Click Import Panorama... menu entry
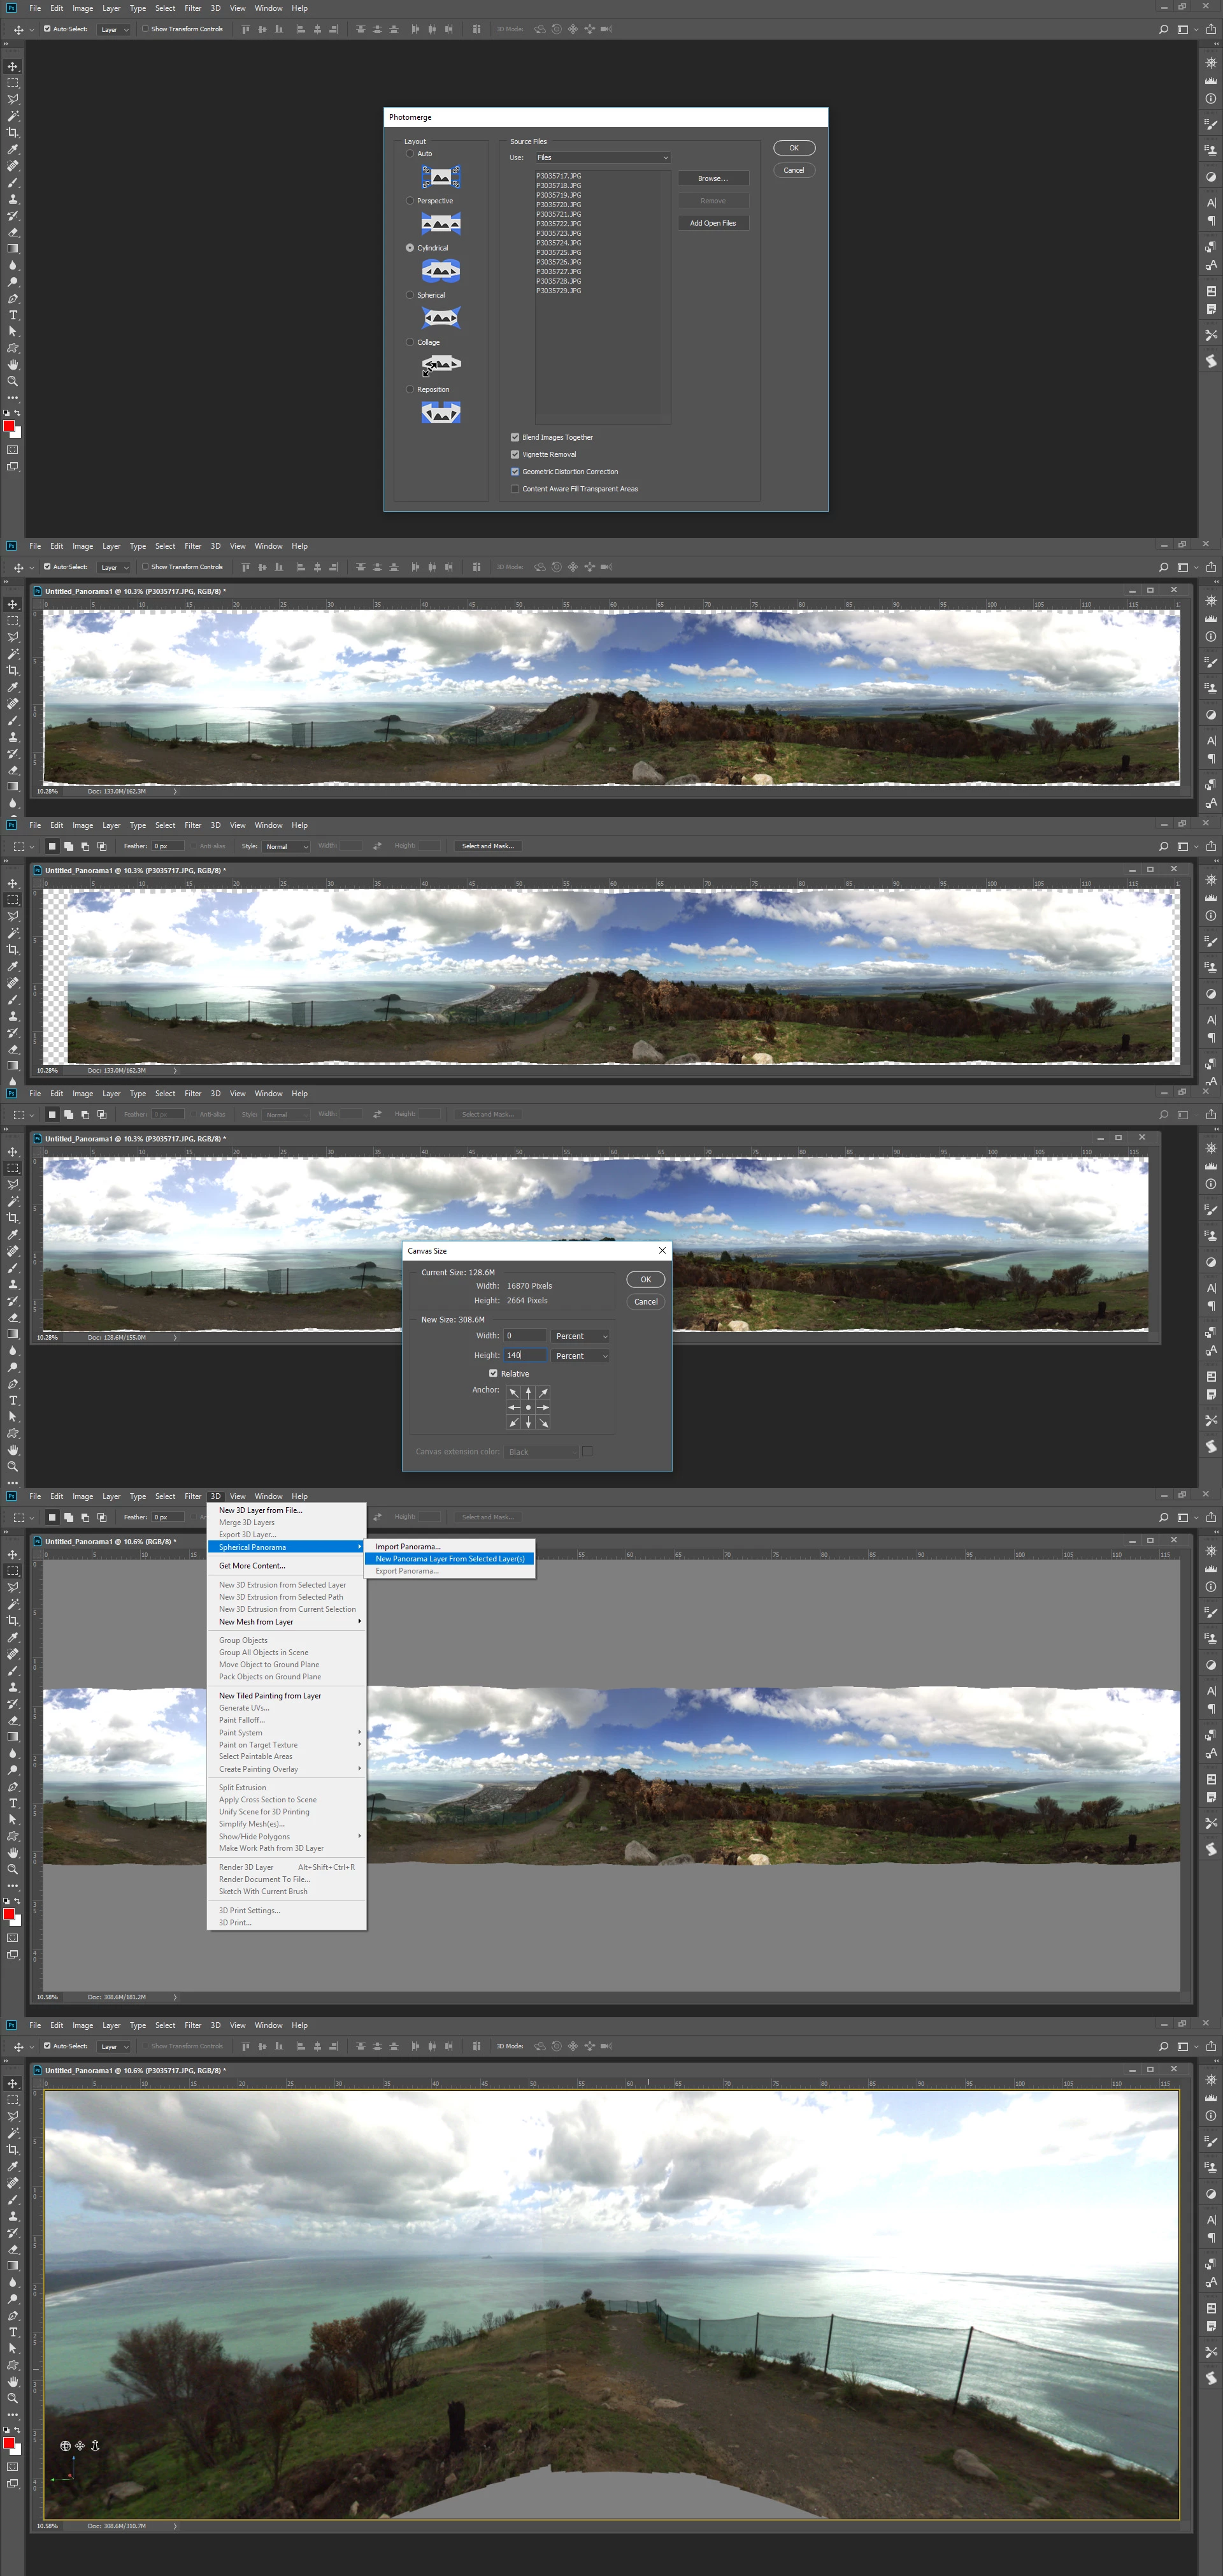The height and width of the screenshot is (2576, 1223). (x=408, y=1546)
